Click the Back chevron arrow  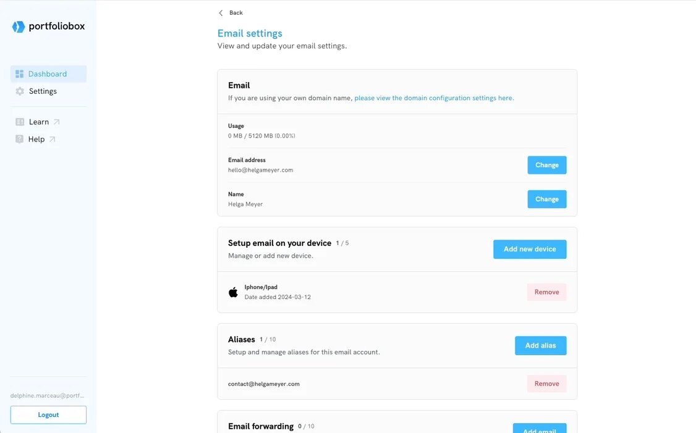coord(221,13)
